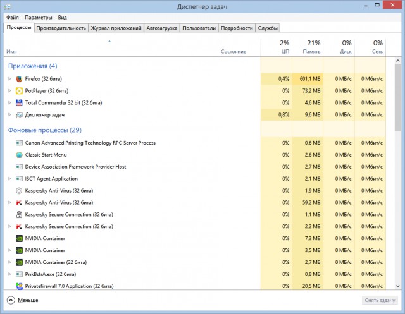Click the NVIDIA Container (32 бита) icon
Image resolution: width=405 pixels, height=314 pixels.
tap(19, 262)
